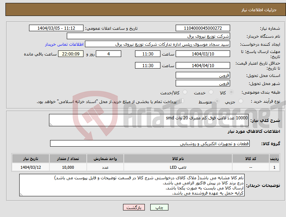Click the delivery city field قزوین
Image resolution: width=286 pixels, height=217 pixels.
203,83
